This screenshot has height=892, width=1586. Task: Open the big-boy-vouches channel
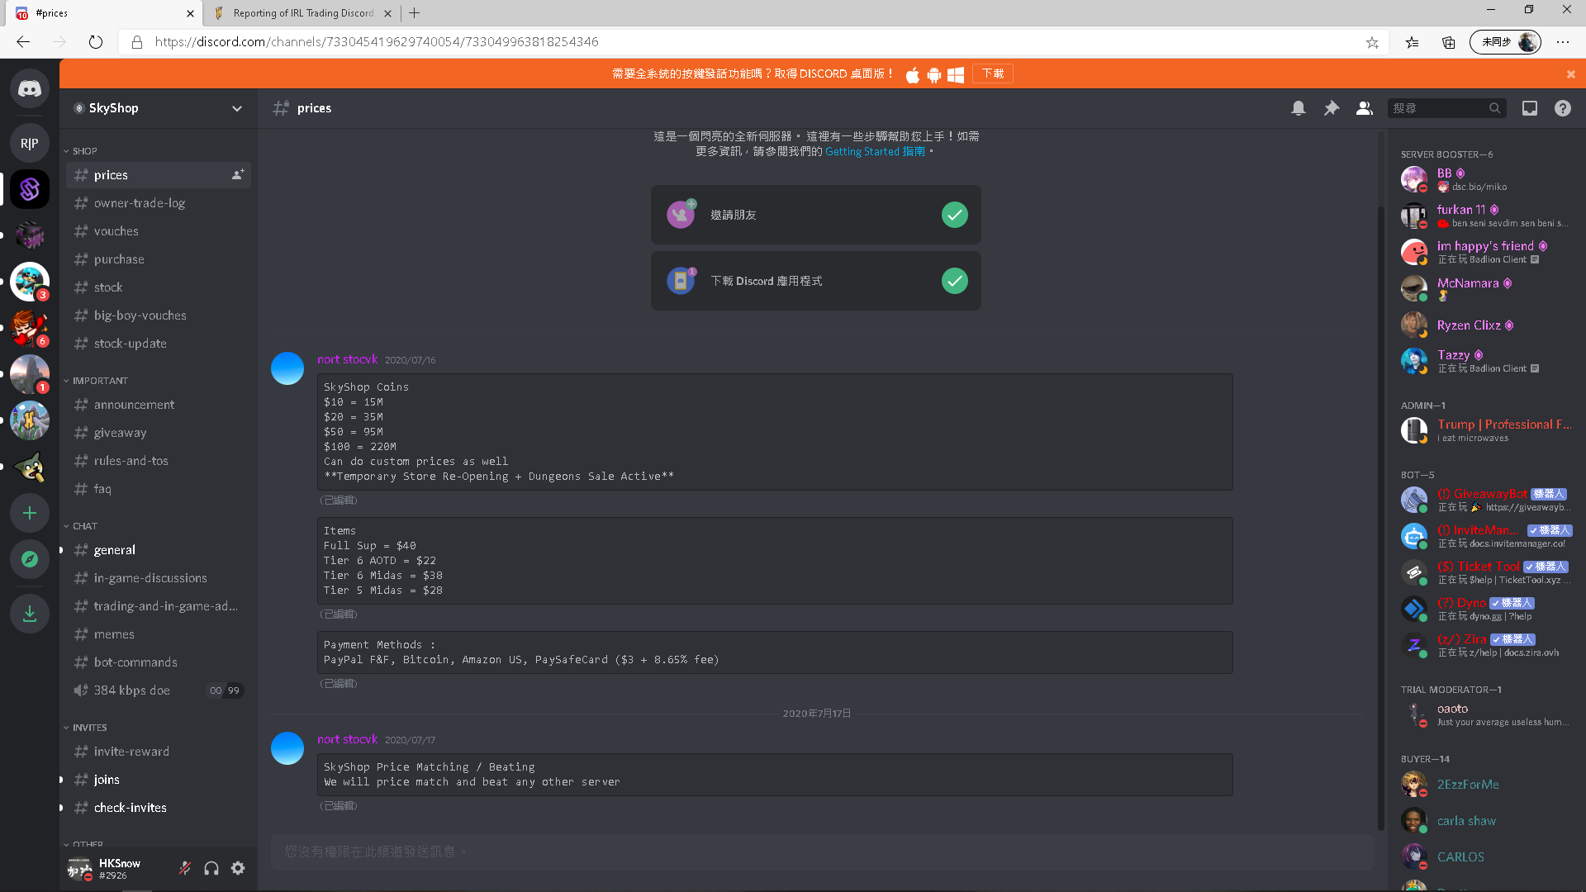coord(159,316)
